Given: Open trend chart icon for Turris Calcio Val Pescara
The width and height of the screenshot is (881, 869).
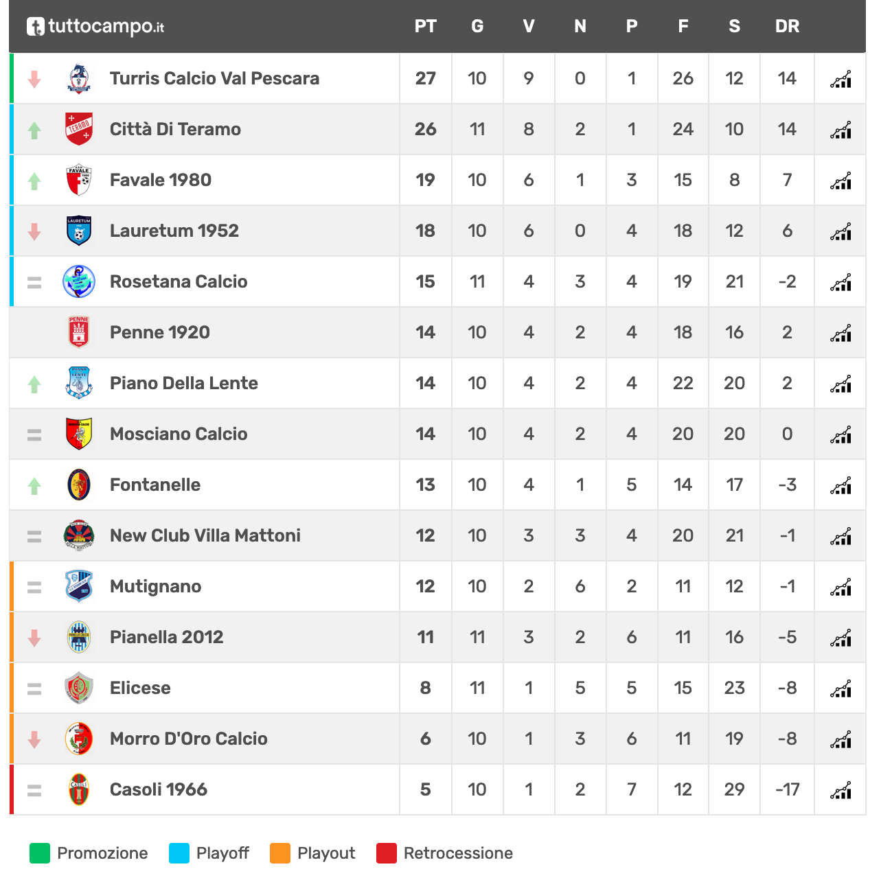Looking at the screenshot, I should point(840,79).
